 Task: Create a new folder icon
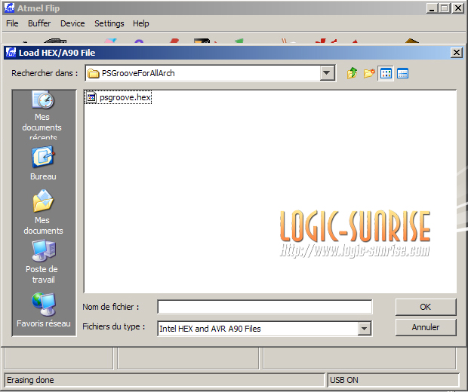(369, 73)
